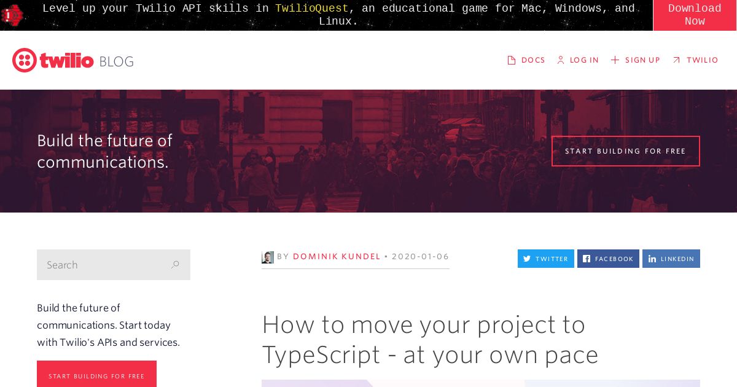
Task: Click sidebar text about Twilio's APIs and services
Action: point(108,325)
